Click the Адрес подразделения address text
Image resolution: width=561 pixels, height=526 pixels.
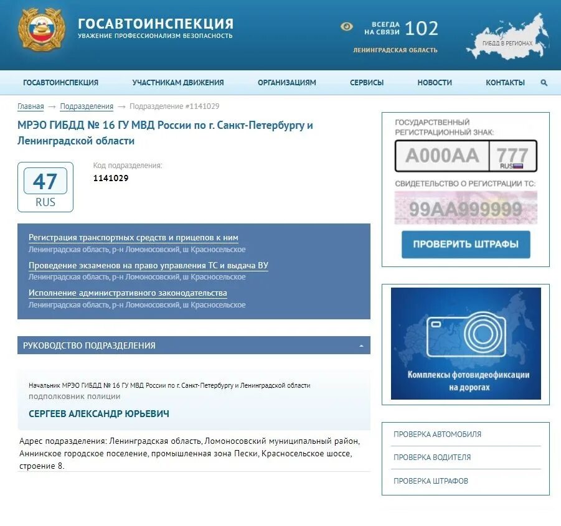[x=190, y=453]
